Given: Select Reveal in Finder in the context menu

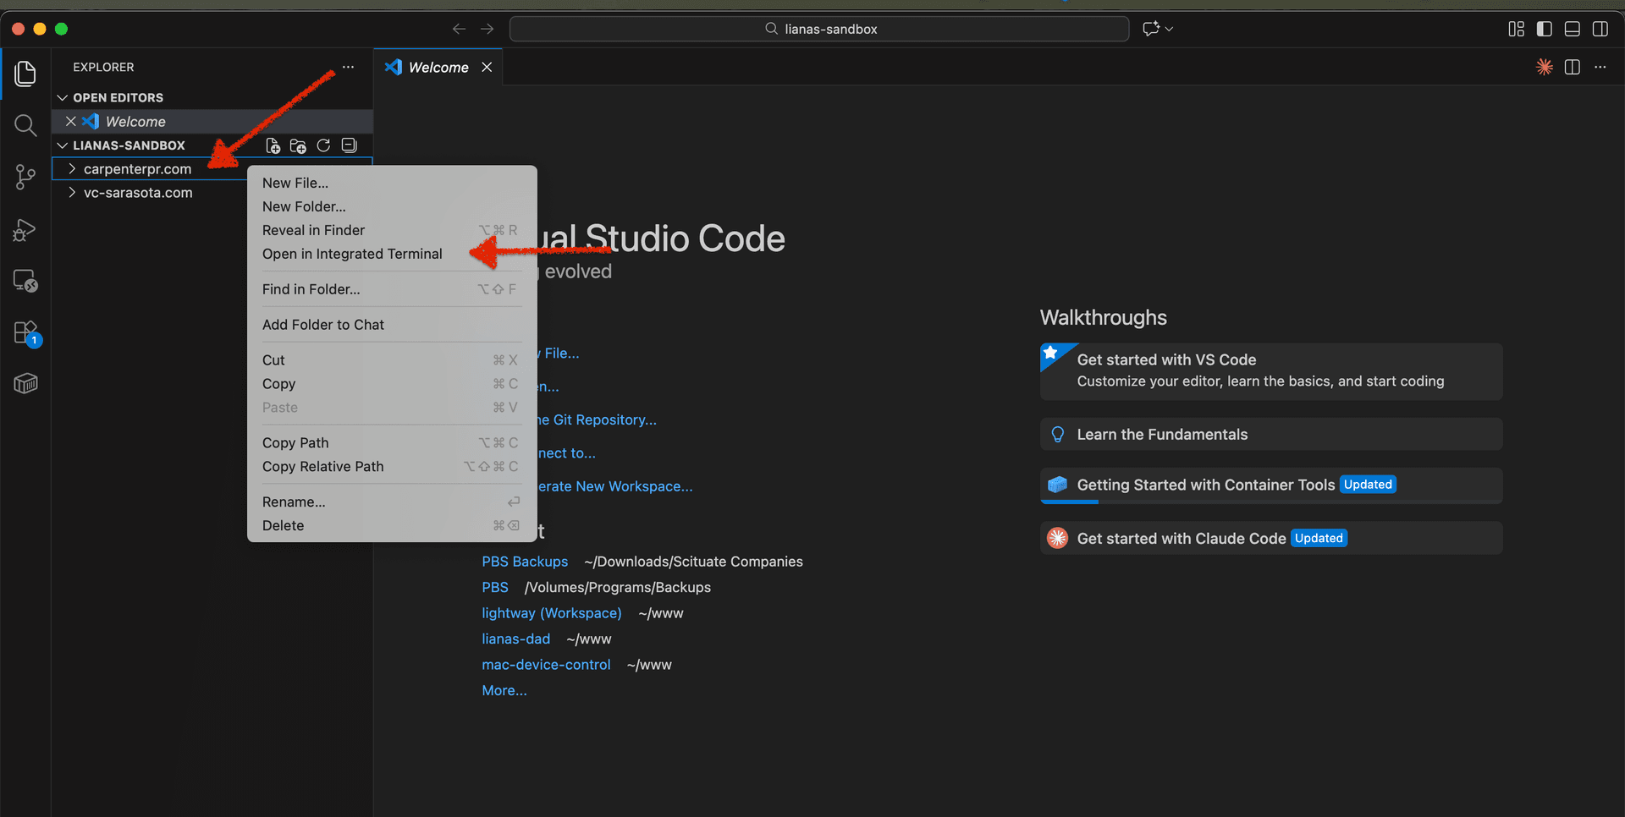Looking at the screenshot, I should (313, 230).
